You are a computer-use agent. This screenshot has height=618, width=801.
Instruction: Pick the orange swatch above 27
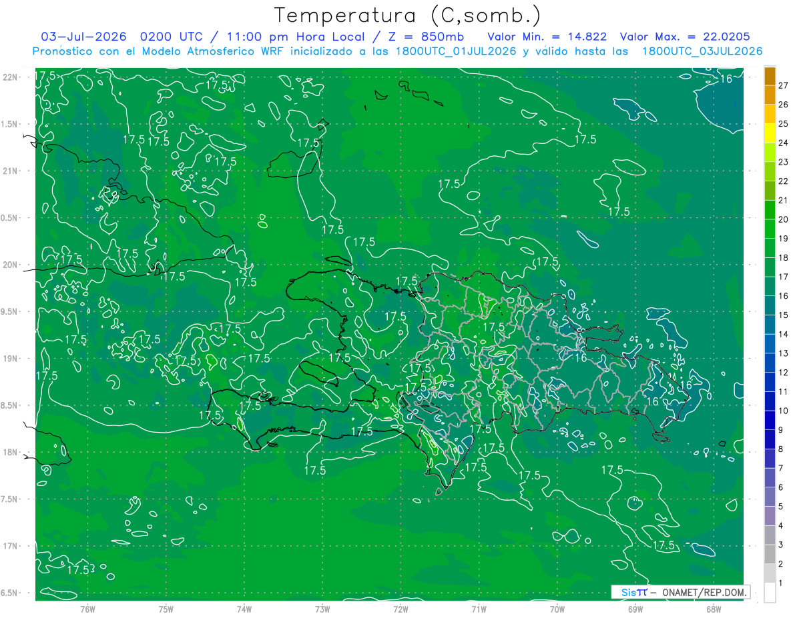(x=770, y=76)
